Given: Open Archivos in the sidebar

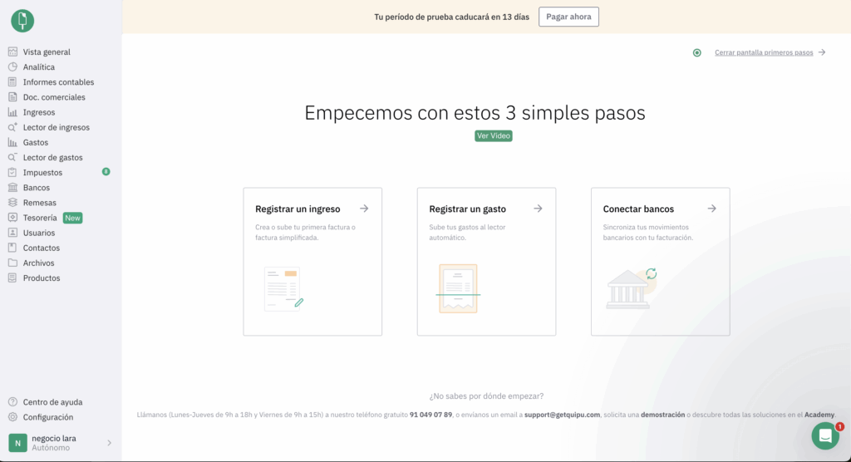Looking at the screenshot, I should pos(38,263).
